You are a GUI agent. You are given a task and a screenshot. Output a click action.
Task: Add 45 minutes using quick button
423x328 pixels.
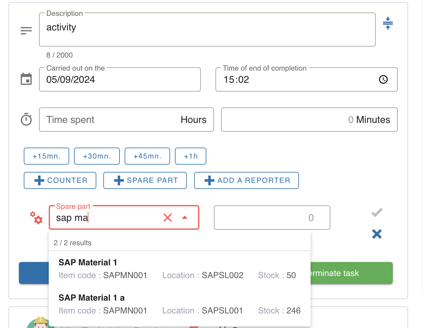pos(147,156)
